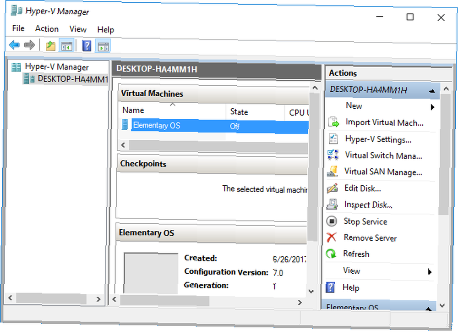Click right arrow of center pane horizontal scrollbar
The image size is (458, 332).
click(300, 303)
